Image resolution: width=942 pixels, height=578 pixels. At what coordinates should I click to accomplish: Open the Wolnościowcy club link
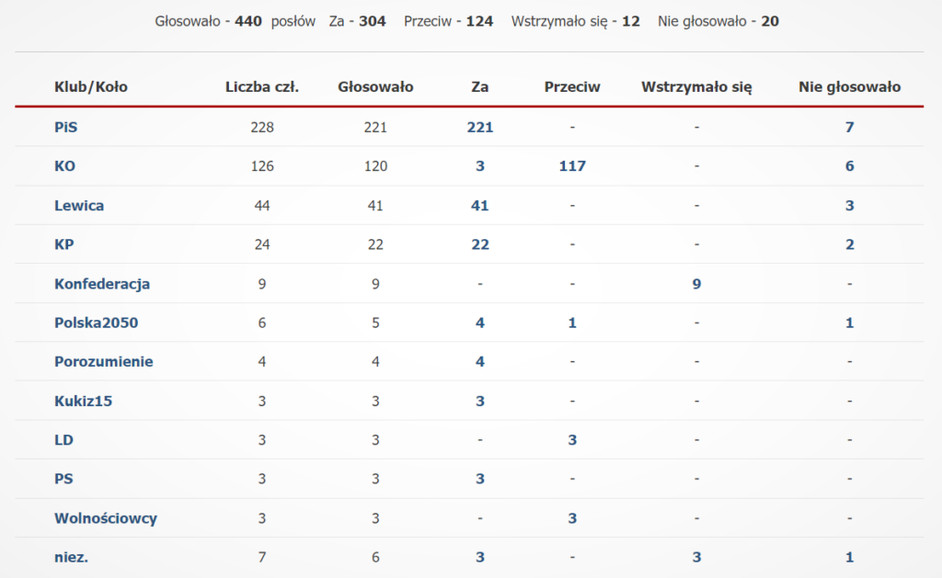tap(106, 518)
